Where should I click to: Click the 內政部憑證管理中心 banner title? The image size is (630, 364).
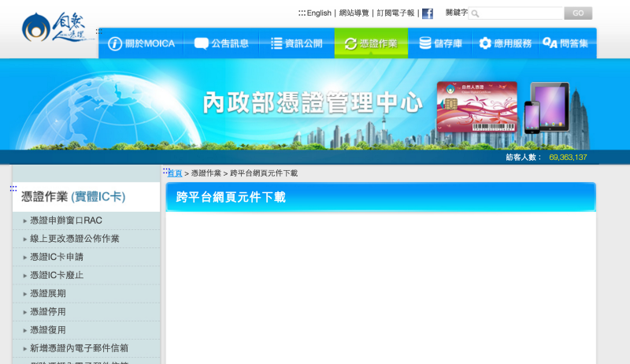(313, 102)
